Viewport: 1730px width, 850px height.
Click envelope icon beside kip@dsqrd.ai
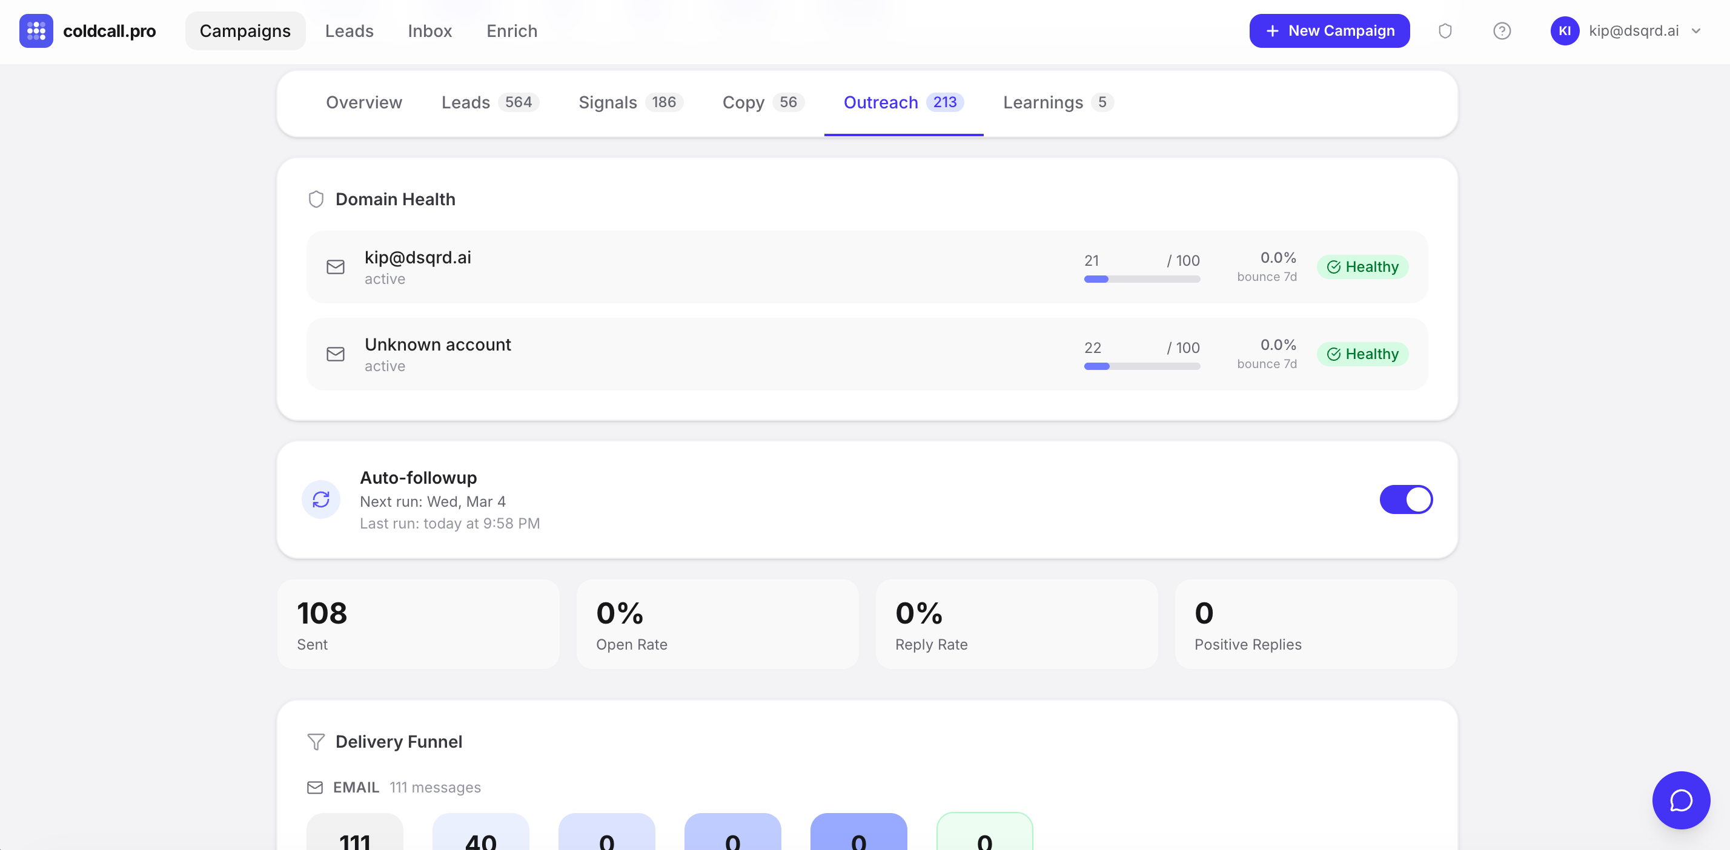click(x=335, y=267)
